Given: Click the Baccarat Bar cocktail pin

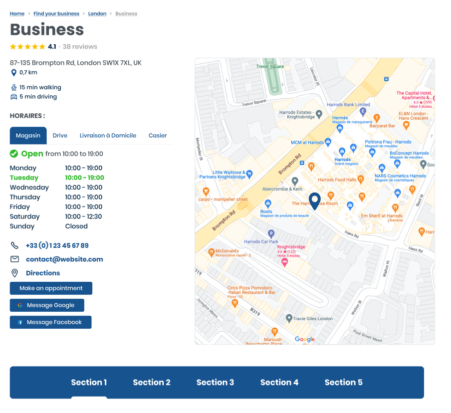Looking at the screenshot, I should (377, 118).
